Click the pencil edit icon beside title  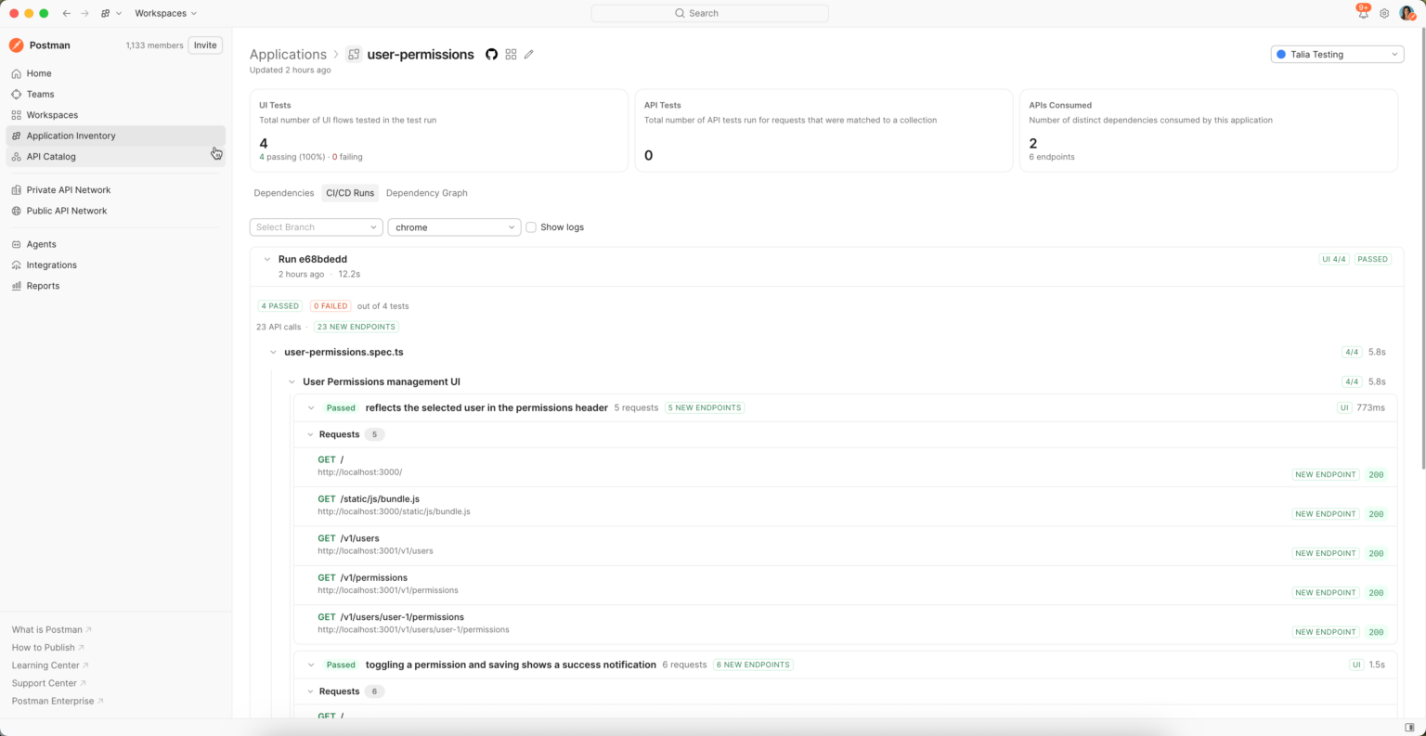[529, 55]
